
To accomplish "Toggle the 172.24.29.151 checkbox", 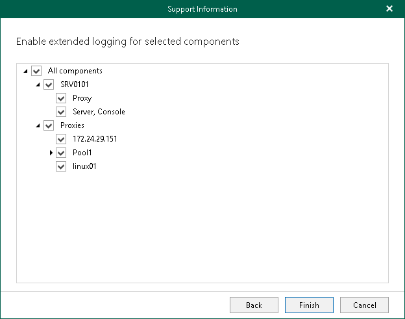I will coord(61,139).
